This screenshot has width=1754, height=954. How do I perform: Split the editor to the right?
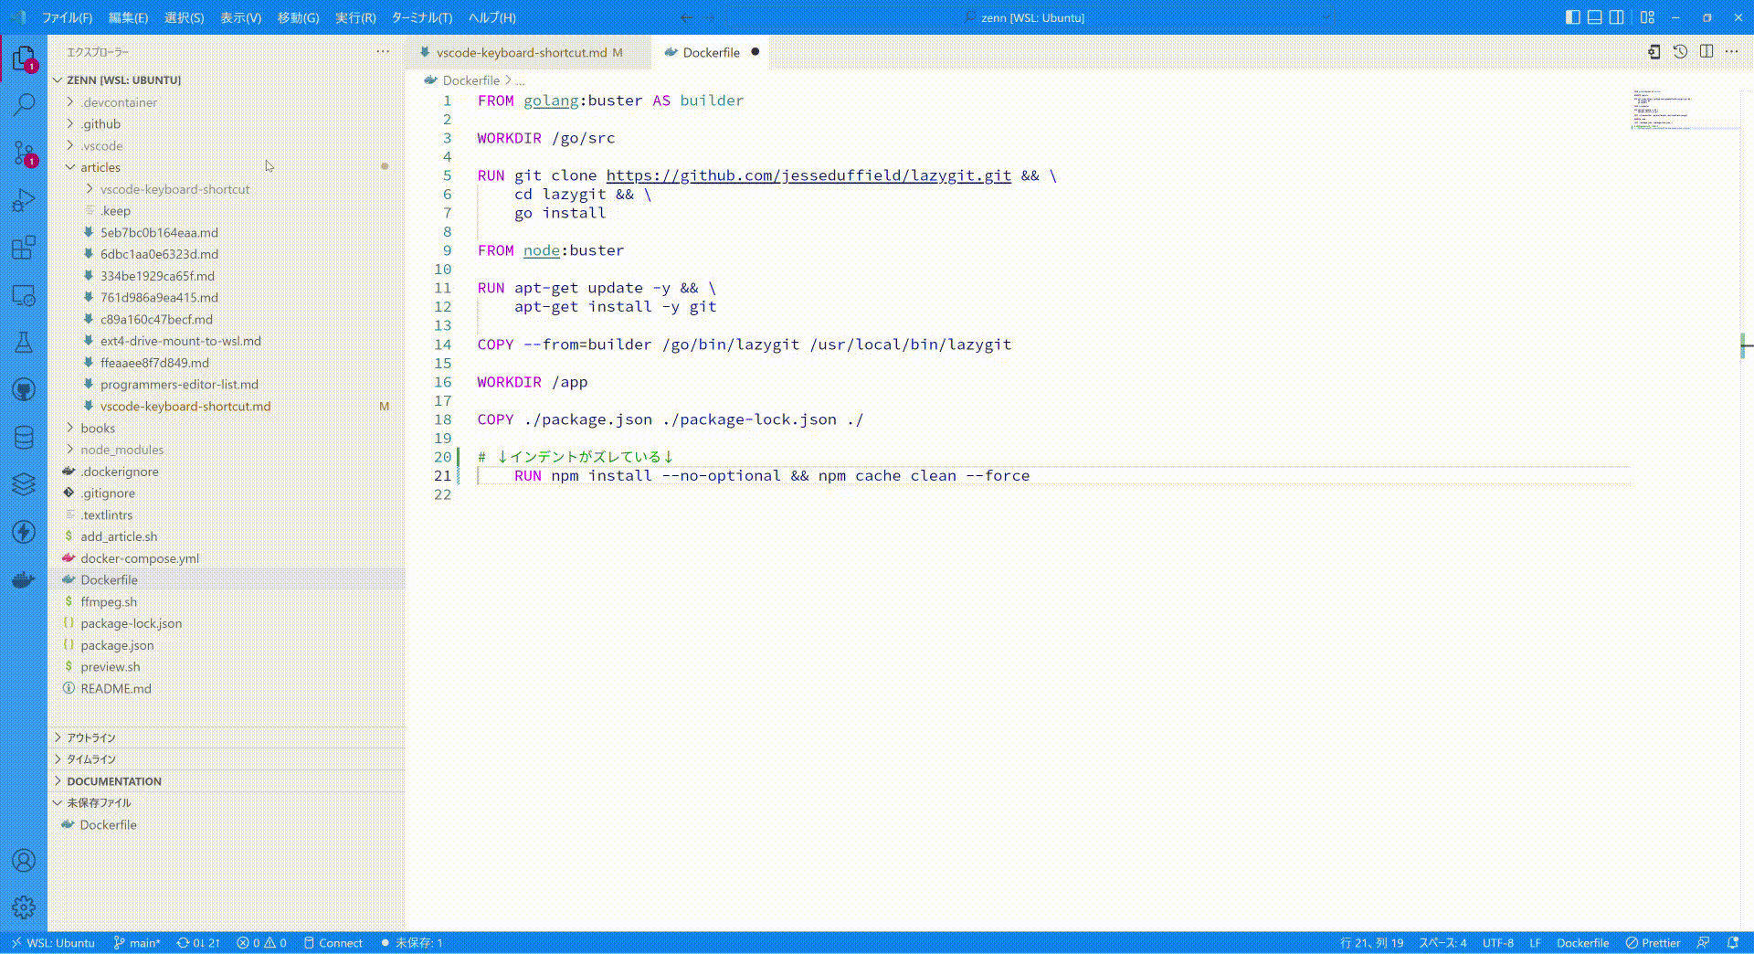coord(1706,52)
